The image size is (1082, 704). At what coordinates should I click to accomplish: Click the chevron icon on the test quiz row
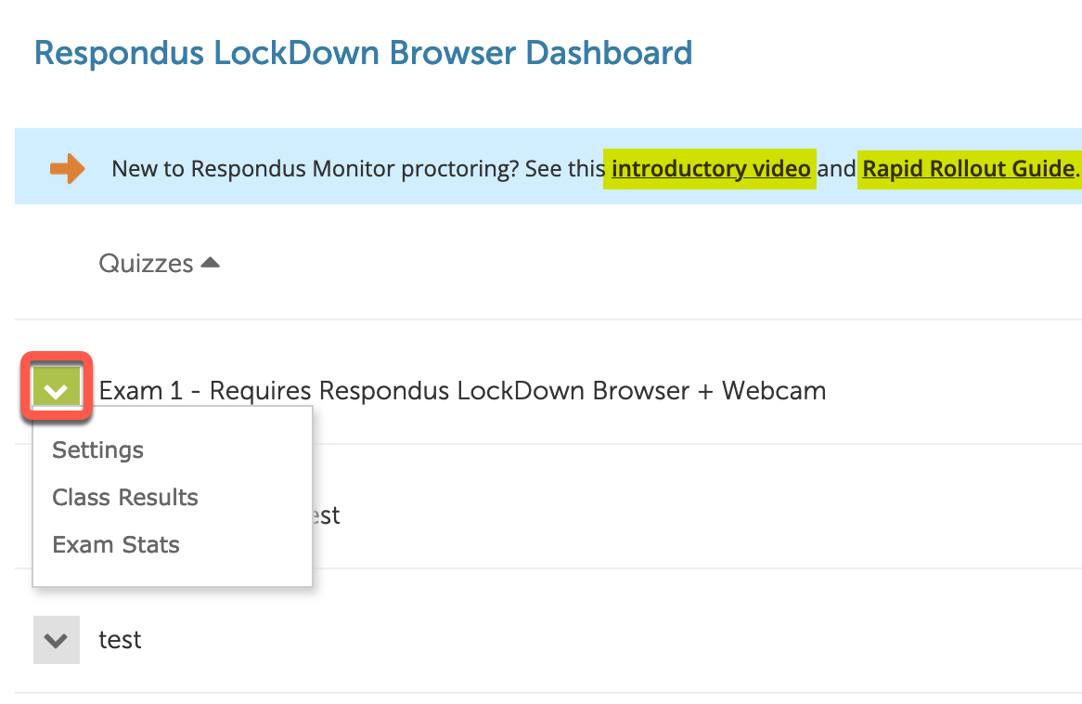click(57, 639)
